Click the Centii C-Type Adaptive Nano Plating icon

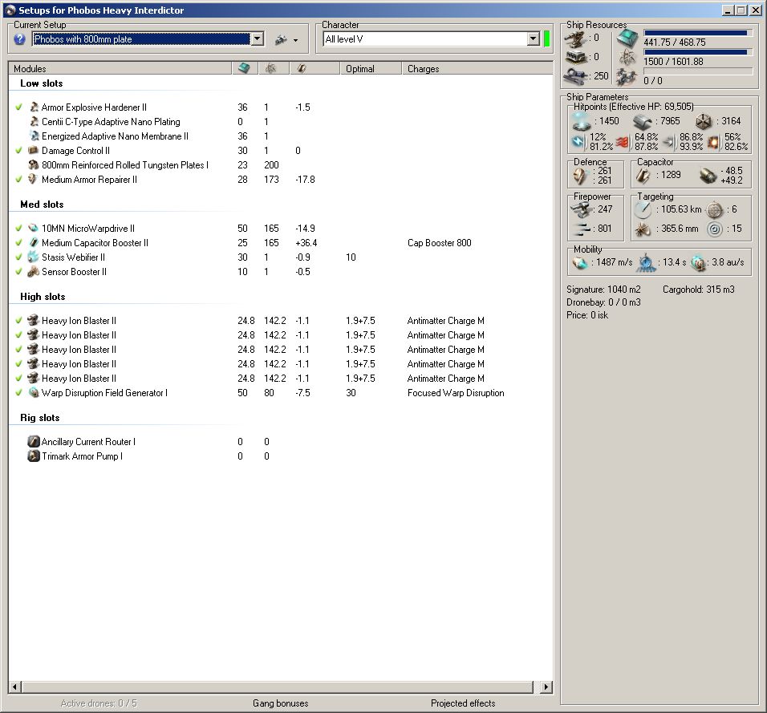(x=34, y=121)
